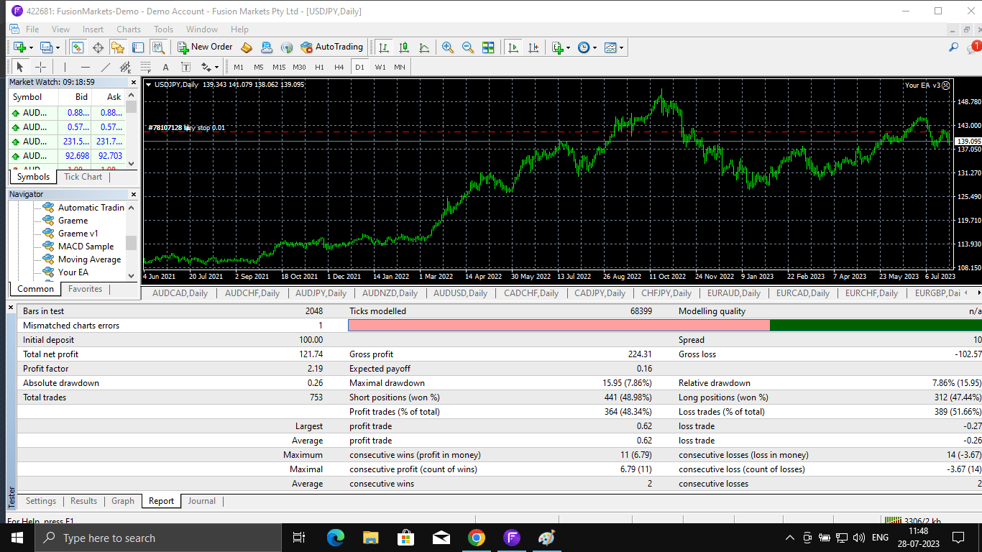Close the Navigator panel
Image resolution: width=982 pixels, height=552 pixels.
coord(133,194)
